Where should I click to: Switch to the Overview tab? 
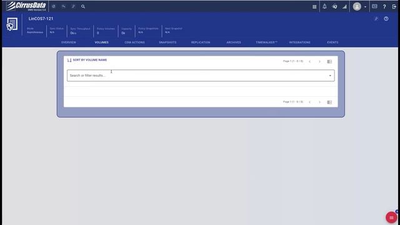pos(69,42)
